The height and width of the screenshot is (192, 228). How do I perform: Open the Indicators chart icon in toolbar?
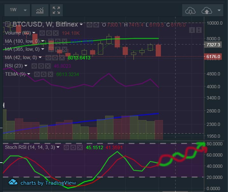[40, 10]
